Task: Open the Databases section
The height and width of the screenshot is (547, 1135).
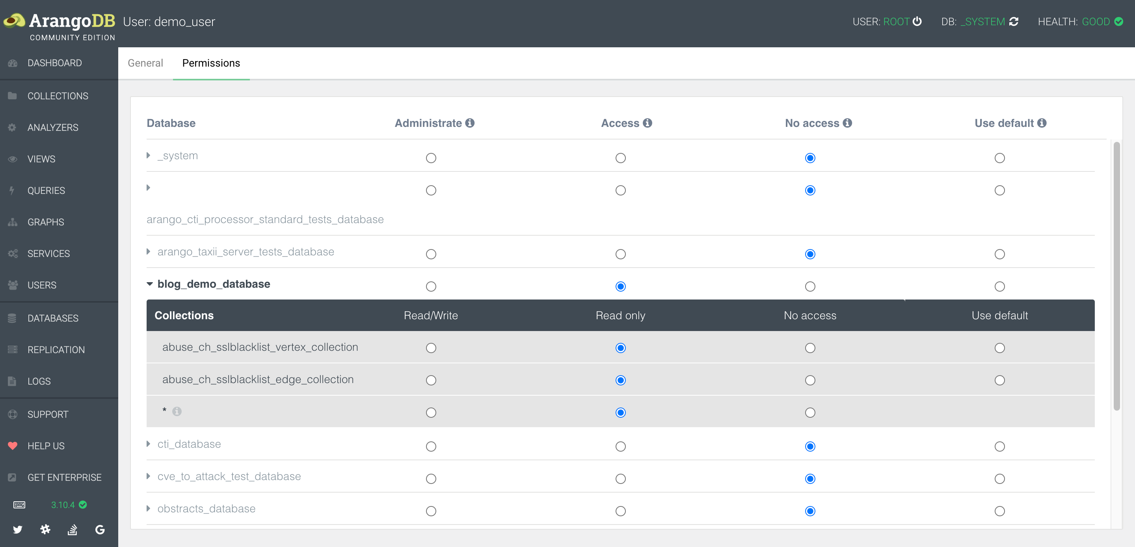Action: point(53,317)
